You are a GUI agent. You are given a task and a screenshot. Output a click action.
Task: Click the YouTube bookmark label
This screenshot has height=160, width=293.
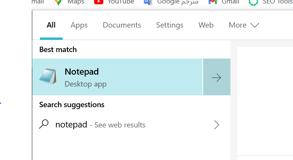point(121,2)
